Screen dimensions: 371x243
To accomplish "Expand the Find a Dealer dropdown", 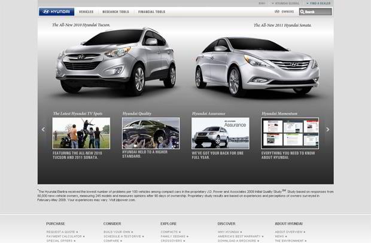I will coord(320,3).
